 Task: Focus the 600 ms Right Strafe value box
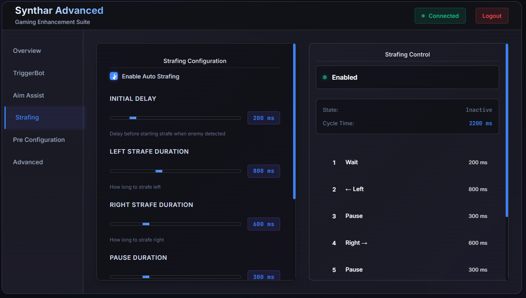click(x=263, y=224)
